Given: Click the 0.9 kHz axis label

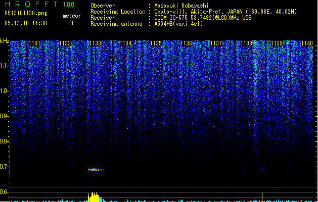Looking at the screenshot, I should [4, 116].
